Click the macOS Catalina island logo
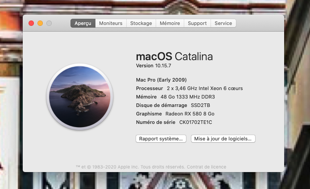This screenshot has width=310, height=189. (x=80, y=97)
